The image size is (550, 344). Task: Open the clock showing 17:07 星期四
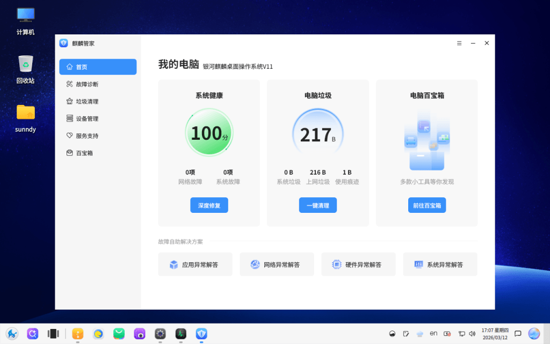[x=495, y=334]
